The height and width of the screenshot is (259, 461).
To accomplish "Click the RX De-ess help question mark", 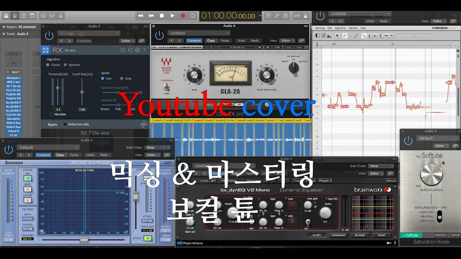I will 144,50.
